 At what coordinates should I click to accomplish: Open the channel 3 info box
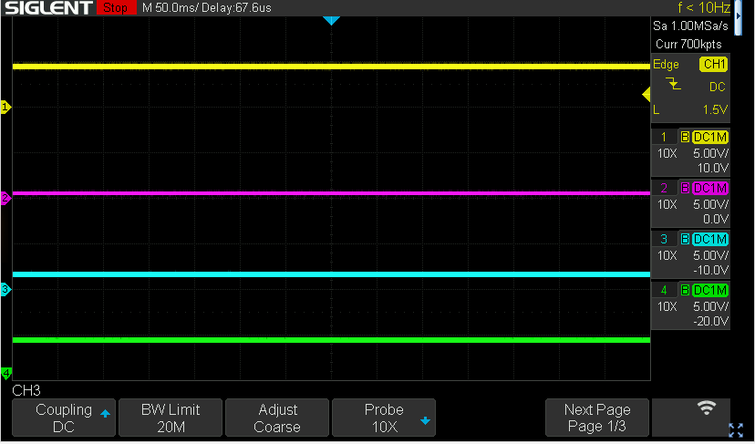point(690,254)
